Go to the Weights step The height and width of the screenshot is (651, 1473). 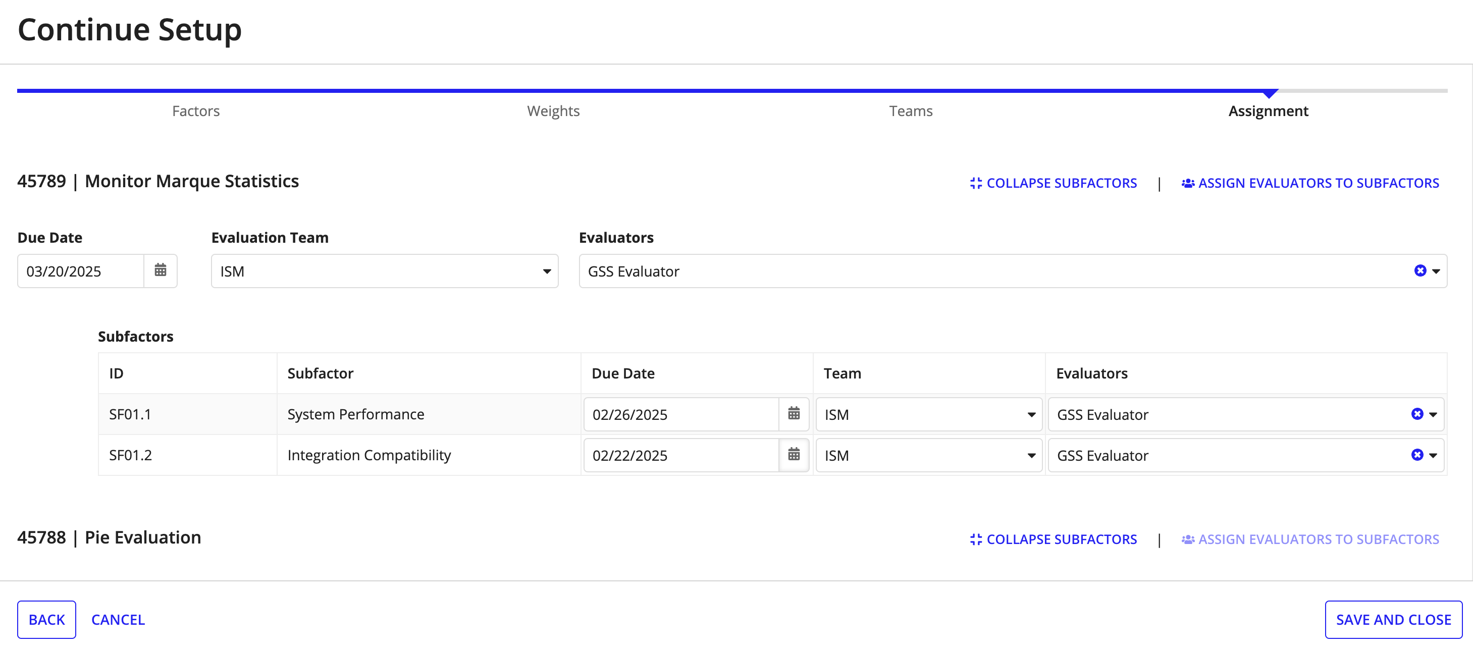tap(554, 111)
